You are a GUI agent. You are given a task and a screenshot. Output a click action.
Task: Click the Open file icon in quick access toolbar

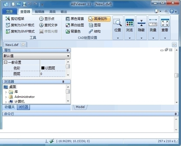pyautogui.click(x=19, y=4)
